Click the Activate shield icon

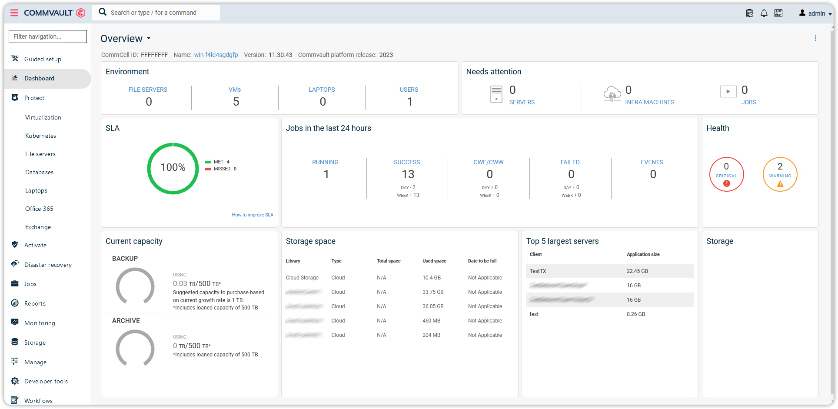tap(15, 245)
